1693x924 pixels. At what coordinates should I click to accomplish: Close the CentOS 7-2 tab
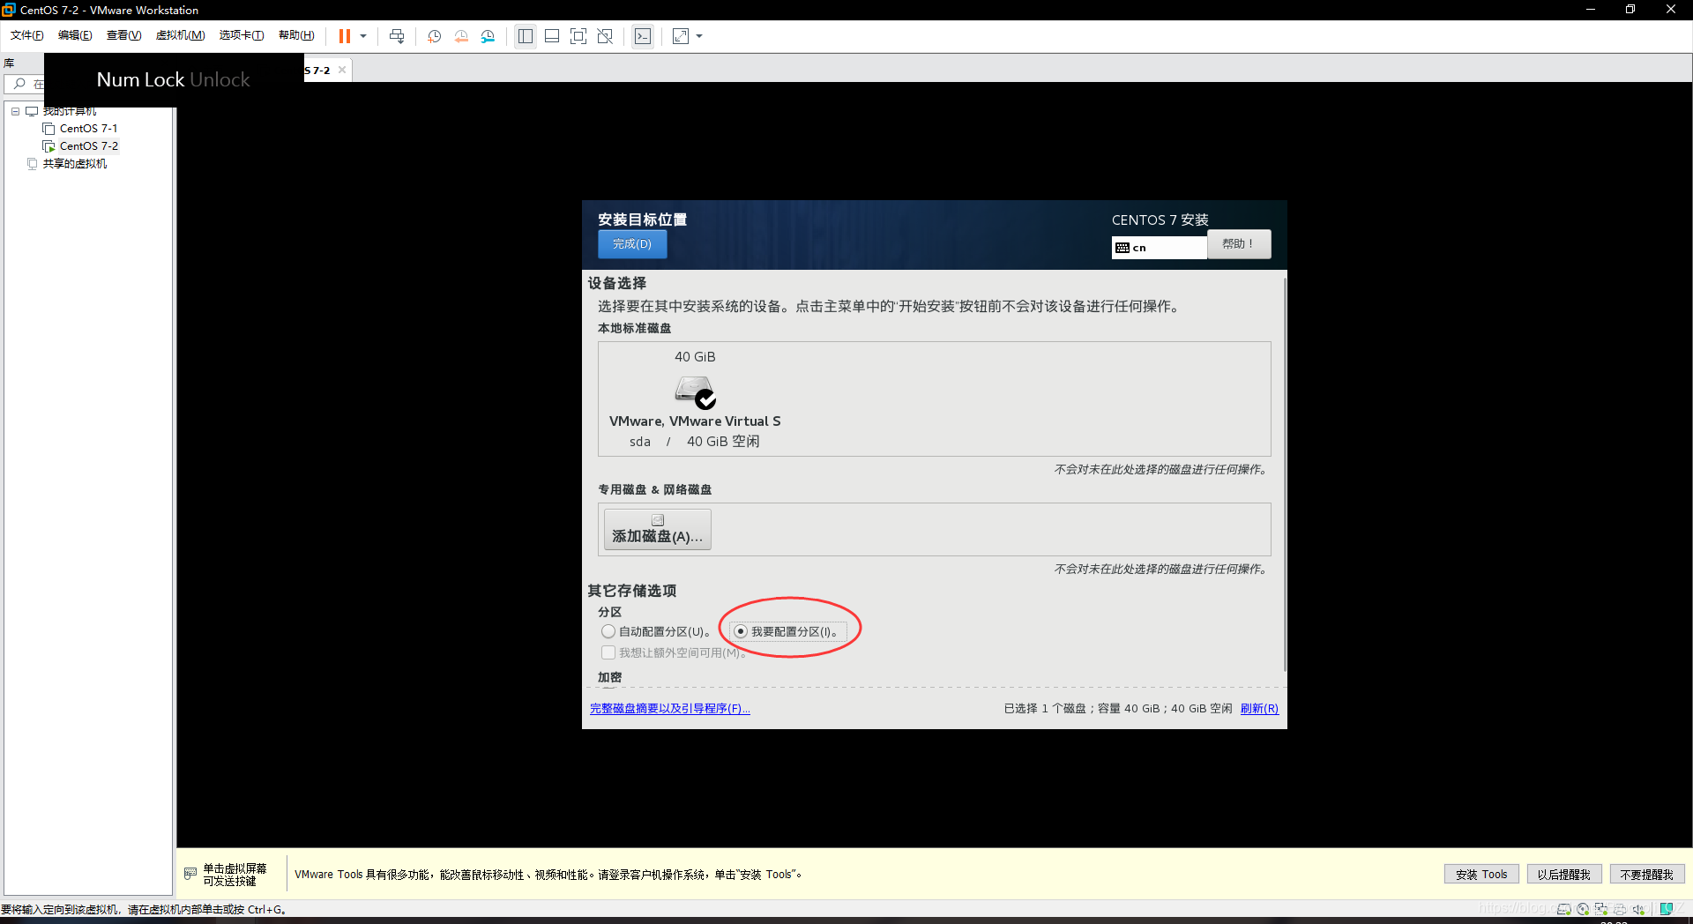click(342, 70)
